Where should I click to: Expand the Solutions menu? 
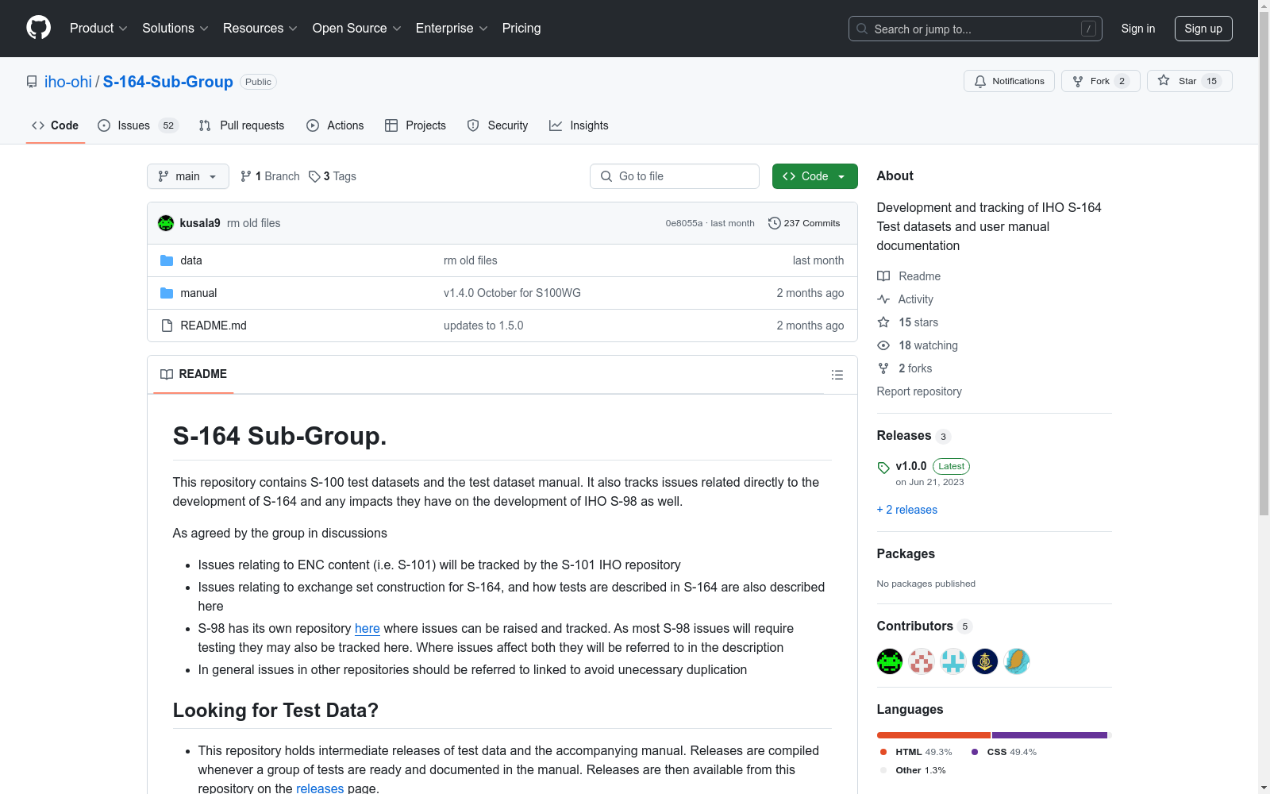pos(175,29)
